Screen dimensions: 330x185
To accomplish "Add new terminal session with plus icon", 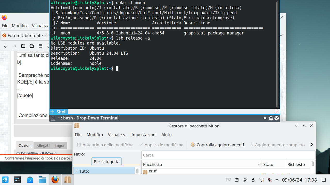I will [52, 112].
